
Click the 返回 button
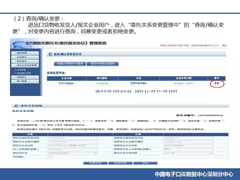[x=145, y=163]
